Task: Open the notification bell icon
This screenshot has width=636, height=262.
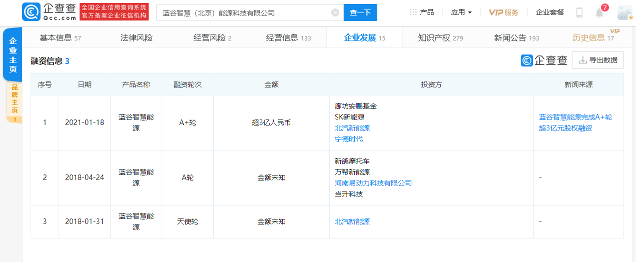Action: [x=599, y=12]
